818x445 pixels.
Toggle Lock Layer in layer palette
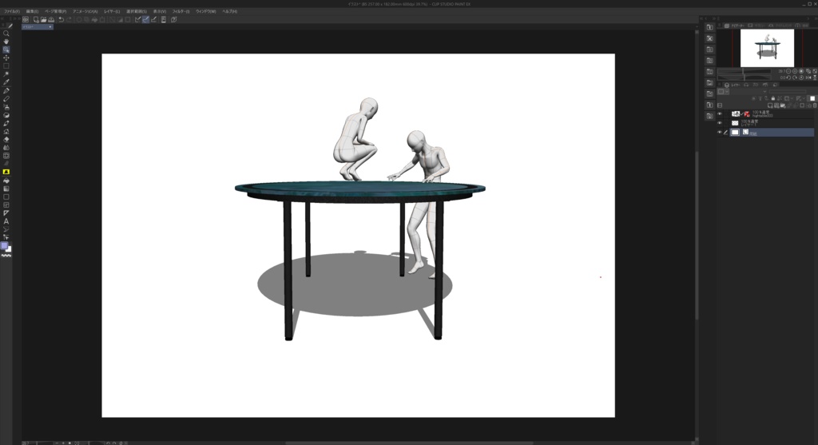click(773, 98)
